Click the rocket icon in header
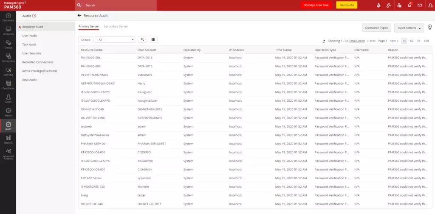This screenshot has height=214, width=435. (x=379, y=5)
